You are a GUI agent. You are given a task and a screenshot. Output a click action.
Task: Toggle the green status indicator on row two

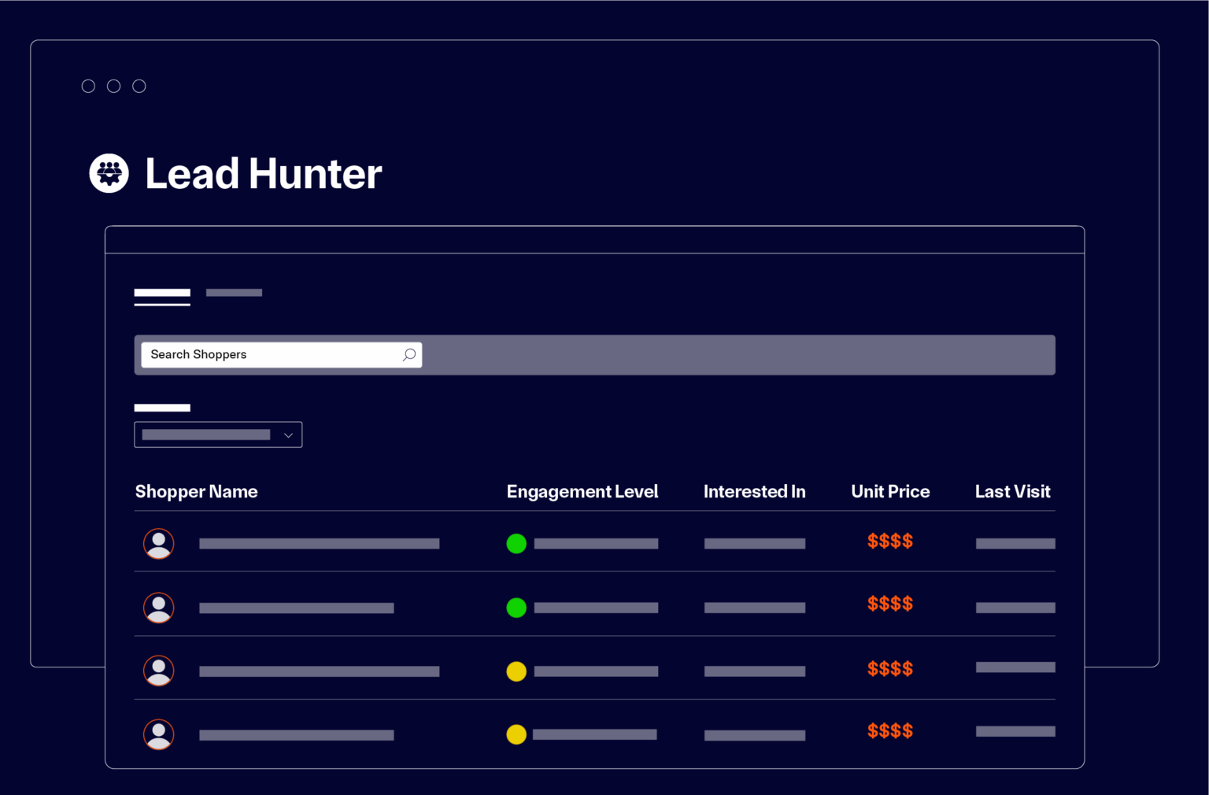click(x=516, y=607)
